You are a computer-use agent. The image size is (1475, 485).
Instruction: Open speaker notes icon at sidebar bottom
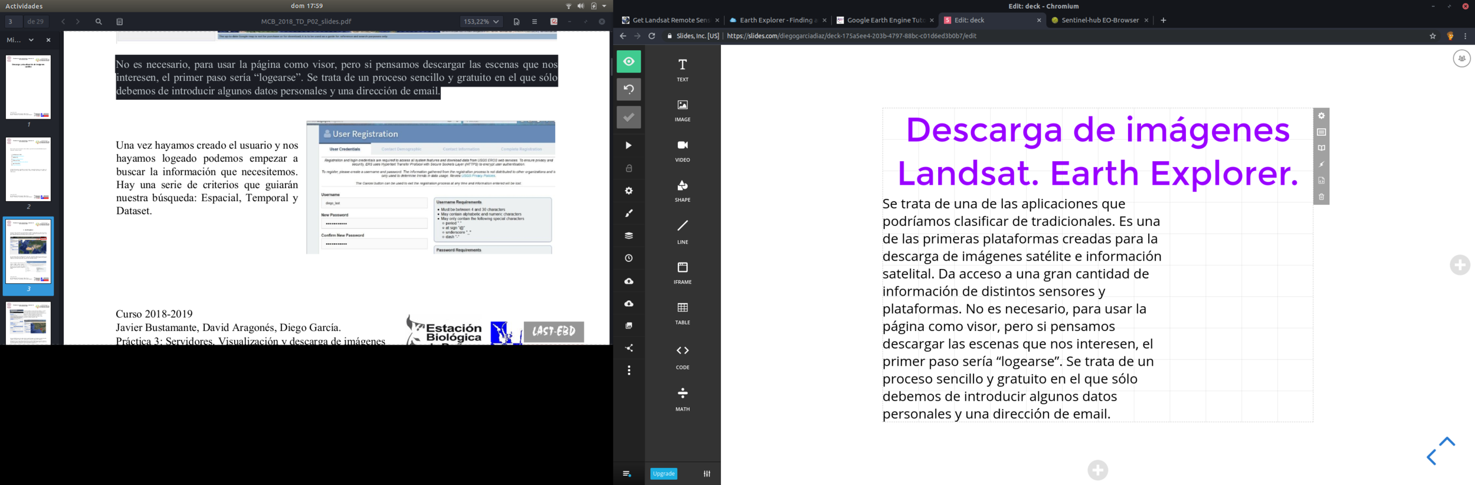[627, 474]
